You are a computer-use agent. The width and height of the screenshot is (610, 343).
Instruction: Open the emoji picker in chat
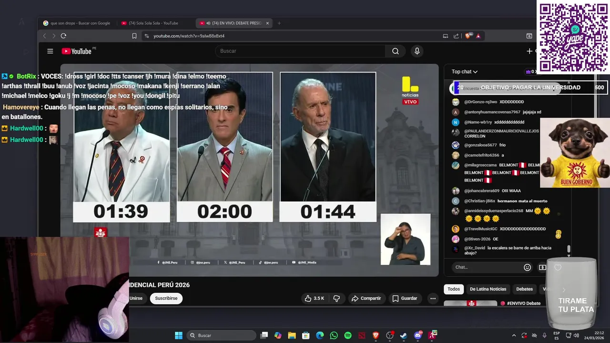coord(527,267)
